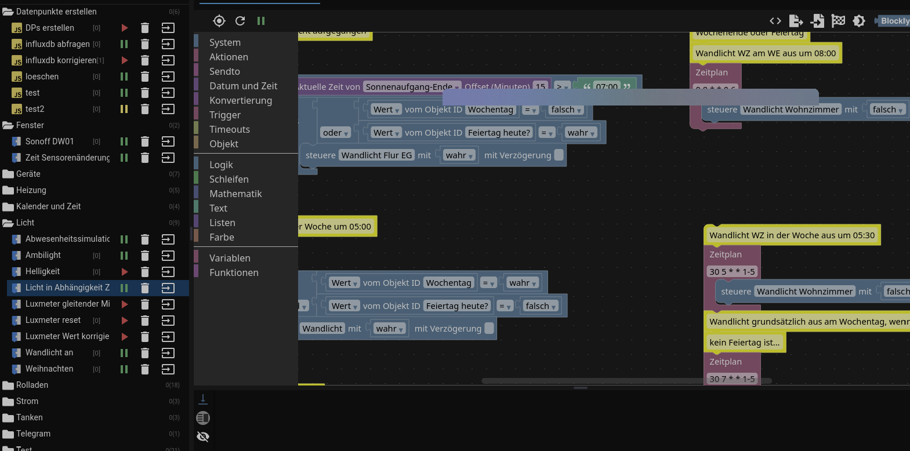Delete the "Ambilight" script
The height and width of the screenshot is (451, 910).
pyautogui.click(x=145, y=256)
